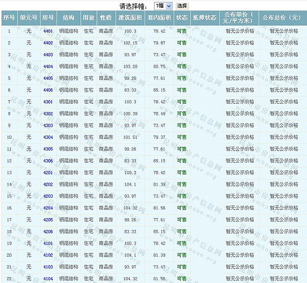Click room link 4304
Viewport: 307px width, 283px height.
coord(48,137)
